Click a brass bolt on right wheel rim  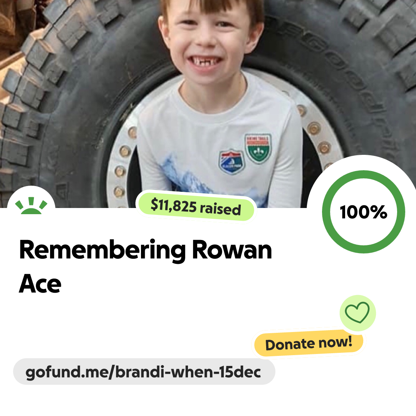point(314,128)
